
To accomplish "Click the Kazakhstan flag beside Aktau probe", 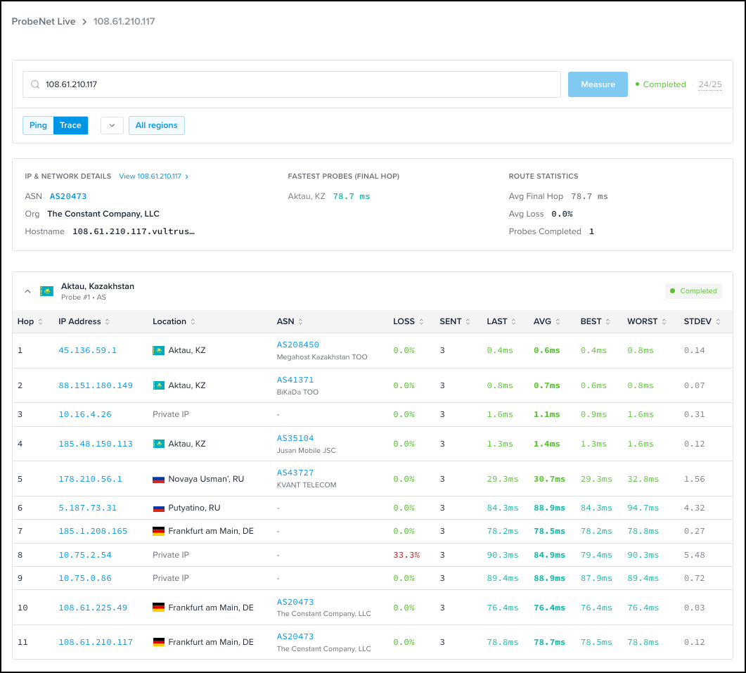I will pyautogui.click(x=46, y=291).
